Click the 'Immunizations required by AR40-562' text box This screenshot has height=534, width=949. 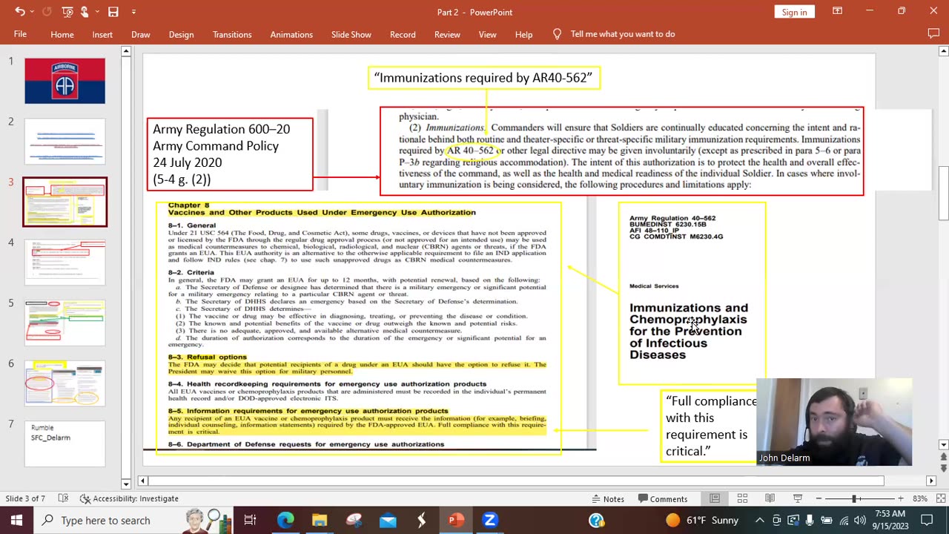point(484,78)
